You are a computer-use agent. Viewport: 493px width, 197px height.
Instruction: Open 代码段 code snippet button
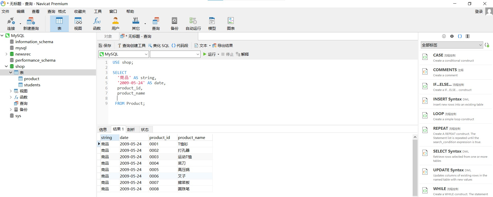tap(180, 45)
